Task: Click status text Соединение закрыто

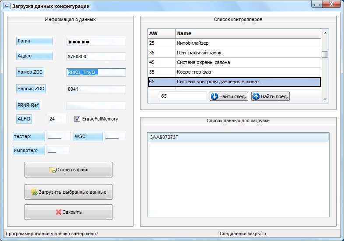Action: point(243,234)
